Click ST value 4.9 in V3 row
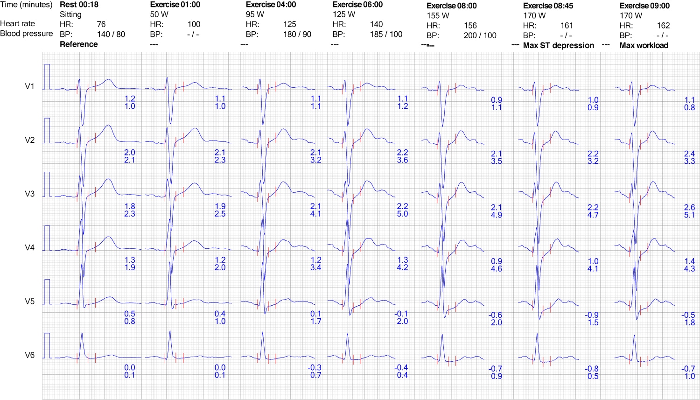Screen dimensions: 700x400 (497, 215)
